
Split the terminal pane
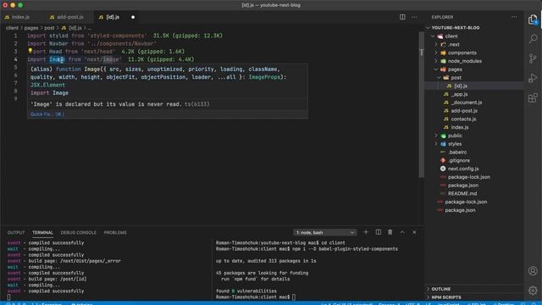click(x=379, y=232)
